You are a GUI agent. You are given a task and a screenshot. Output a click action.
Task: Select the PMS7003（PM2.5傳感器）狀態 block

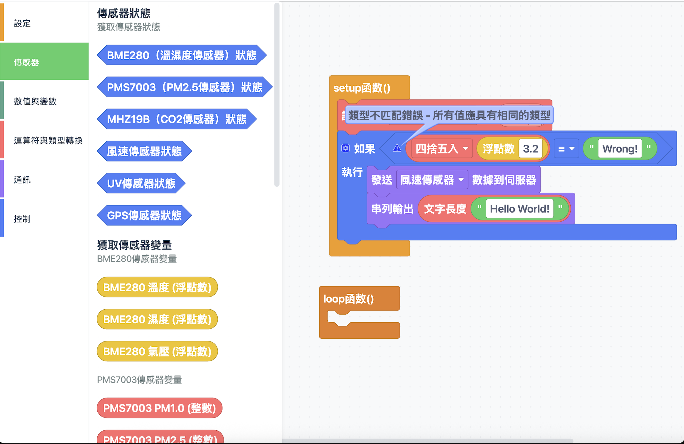[185, 87]
